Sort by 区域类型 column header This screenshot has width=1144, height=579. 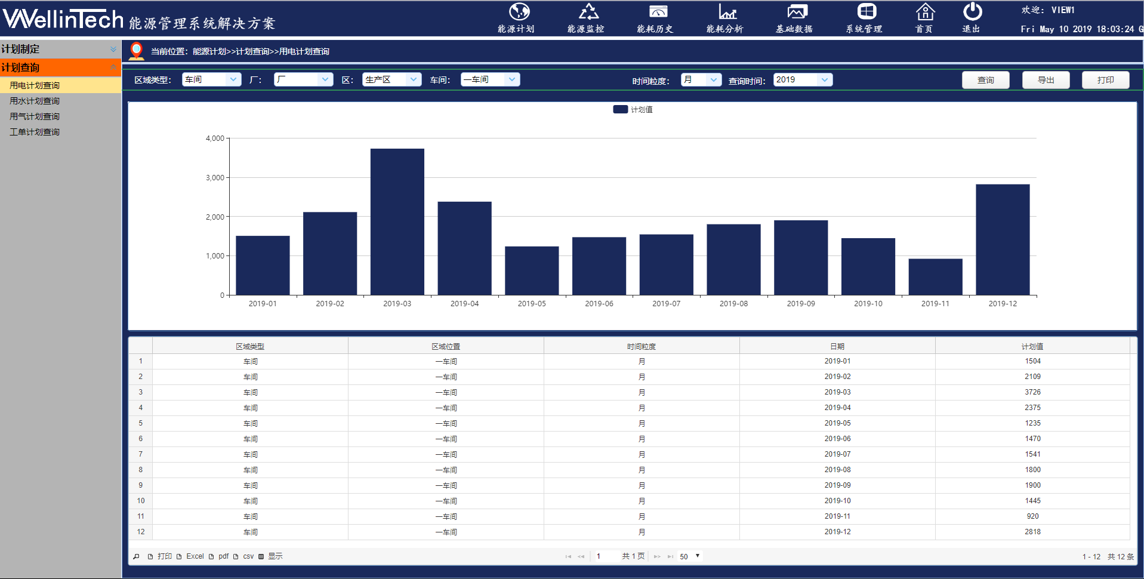[250, 346]
